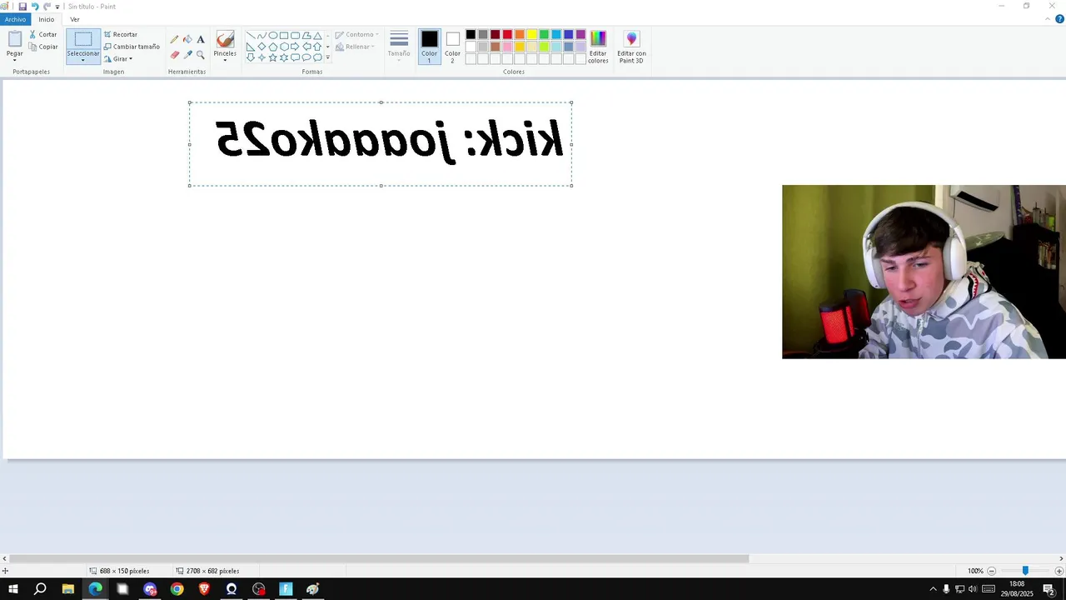1066x600 pixels.
Task: Open Cambiar tamaño resize dialog
Action: [x=132, y=47]
